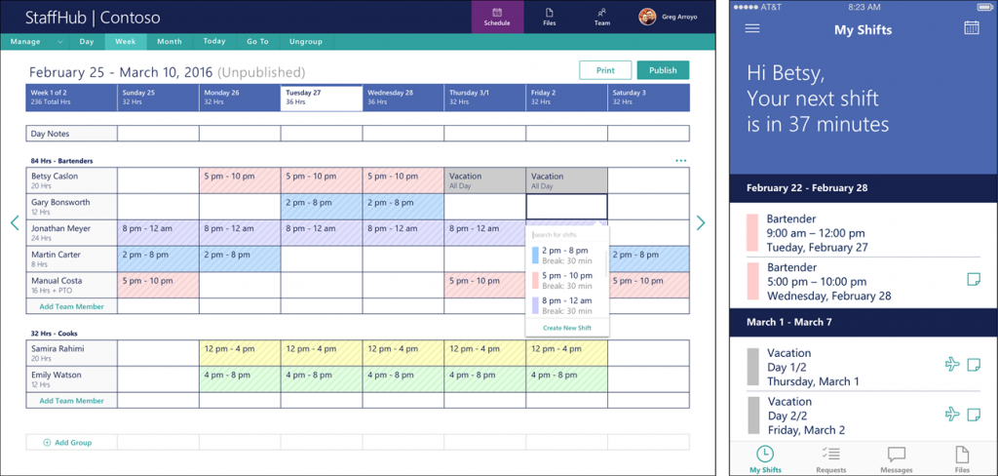Open note icon on Vacation Day 1/2
This screenshot has height=476, width=998.
pos(974,365)
